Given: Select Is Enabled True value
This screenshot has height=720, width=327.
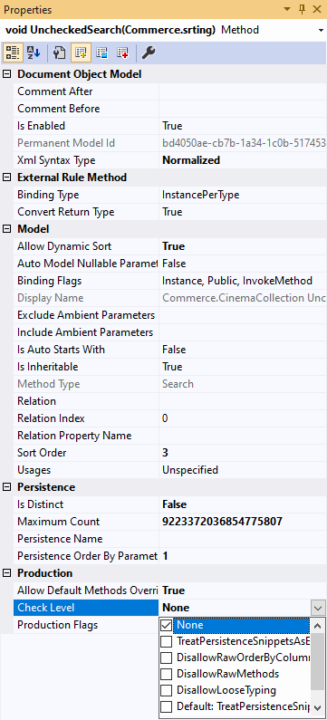Looking at the screenshot, I should [x=243, y=126].
